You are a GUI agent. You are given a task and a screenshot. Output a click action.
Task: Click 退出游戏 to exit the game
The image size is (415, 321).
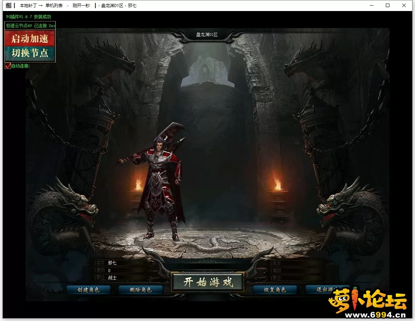(x=327, y=289)
